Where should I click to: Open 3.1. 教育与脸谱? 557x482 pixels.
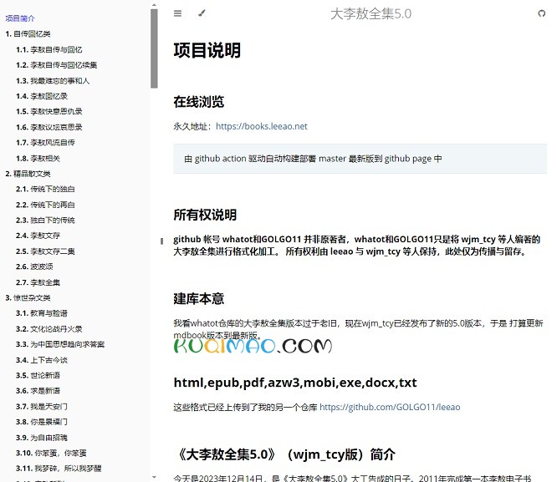coord(42,313)
